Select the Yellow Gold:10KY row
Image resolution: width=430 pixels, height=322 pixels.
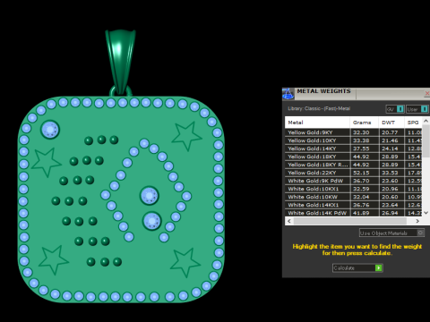coord(354,140)
